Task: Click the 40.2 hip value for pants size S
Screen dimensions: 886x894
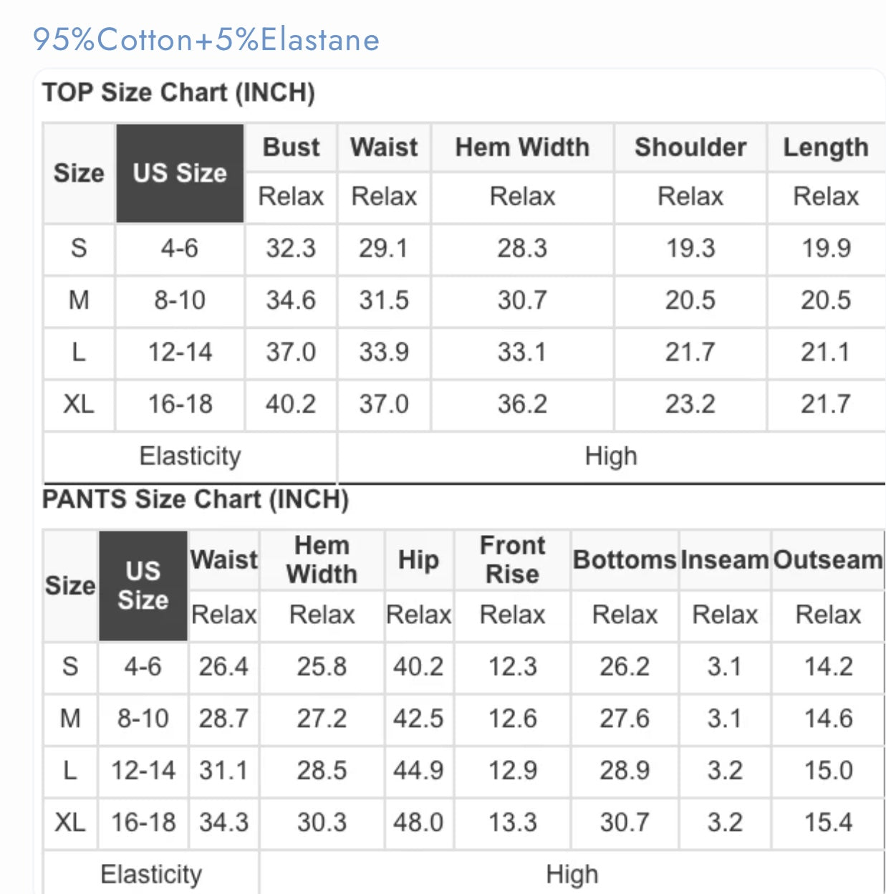Action: click(418, 667)
